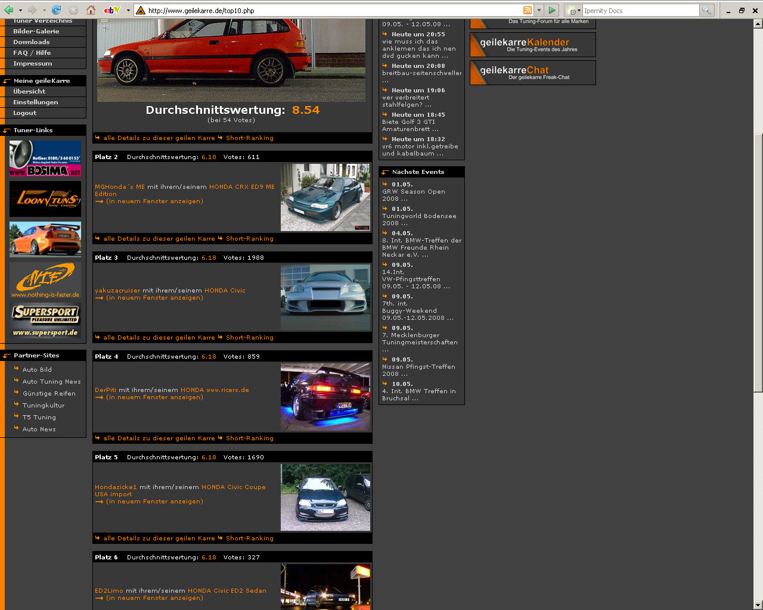Viewport: 763px width, 610px height.
Task: Open Bilder-Galerie in the sidebar menu
Action: (36, 31)
